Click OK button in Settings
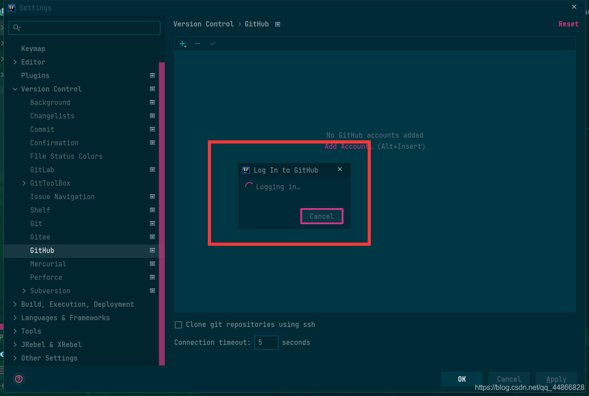Image resolution: width=589 pixels, height=396 pixels. click(x=462, y=379)
